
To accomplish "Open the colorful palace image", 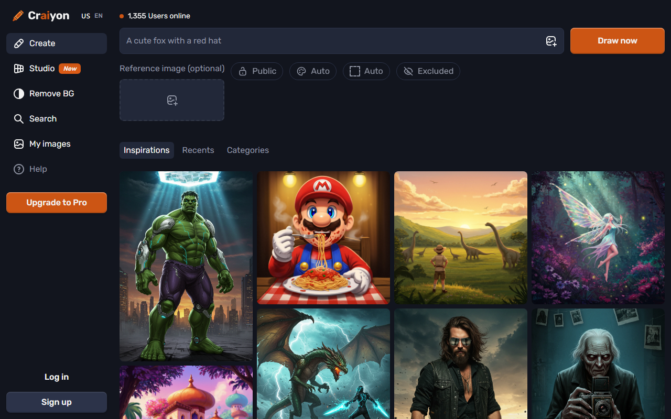I will pos(186,392).
